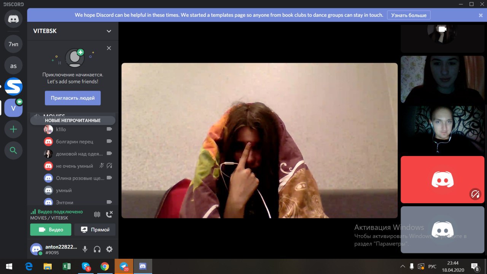Click camera icon beside k1llo
This screenshot has width=487, height=274.
109,129
